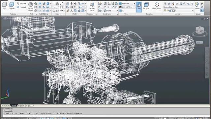Screen dimensions: 211x119
Task: Click the Smooth Object mesh button
Action: coord(31,7)
